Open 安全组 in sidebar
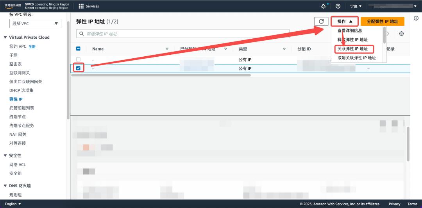This screenshot has width=422, height=208. [x=16, y=173]
